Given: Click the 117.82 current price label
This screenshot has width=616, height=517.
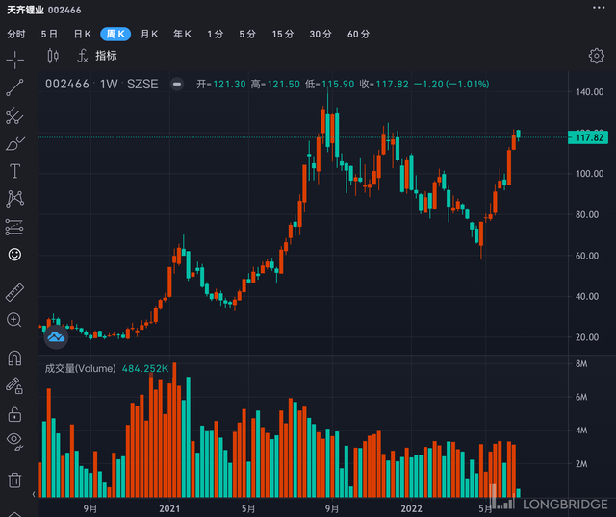Looking at the screenshot, I should tap(588, 138).
